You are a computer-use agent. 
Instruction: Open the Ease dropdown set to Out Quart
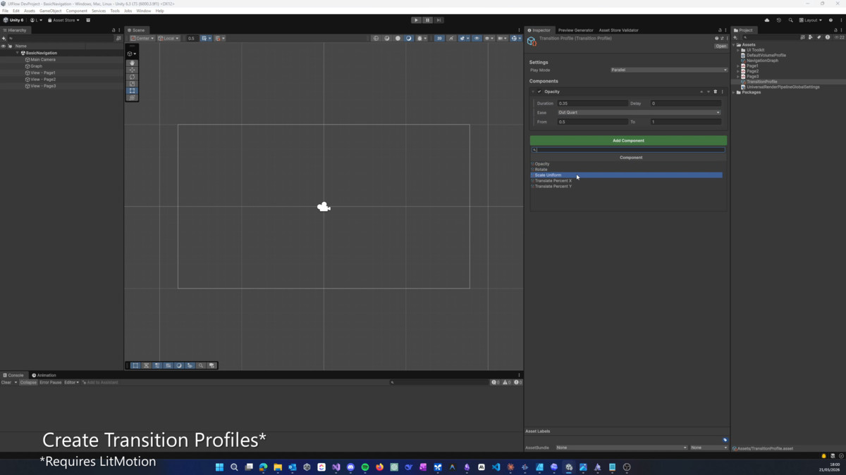[639, 113]
